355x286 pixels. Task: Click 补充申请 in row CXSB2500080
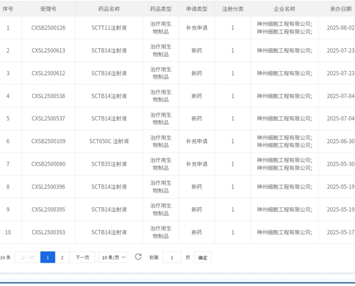pyautogui.click(x=197, y=164)
